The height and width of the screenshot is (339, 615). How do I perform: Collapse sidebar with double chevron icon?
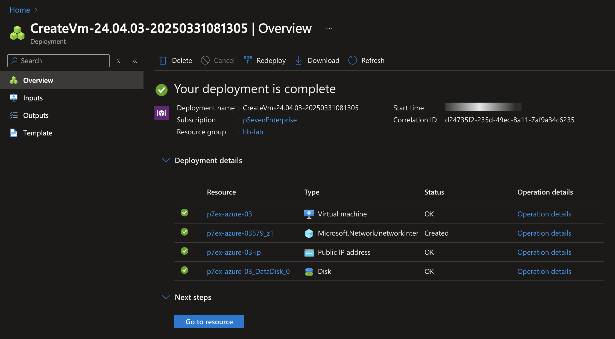135,61
